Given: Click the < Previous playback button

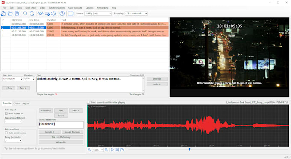Looking at the screenshot, I should coord(46,110).
